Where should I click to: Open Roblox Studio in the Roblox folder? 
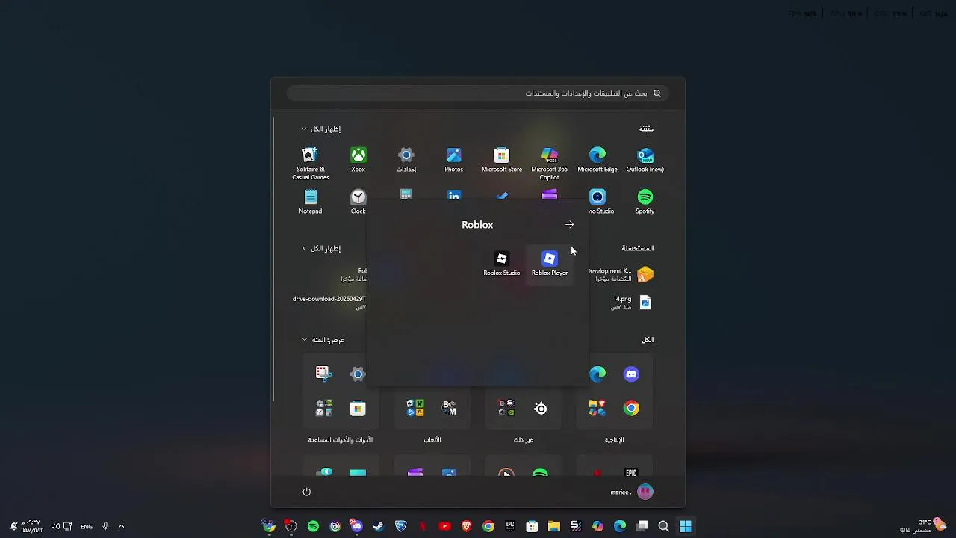pyautogui.click(x=502, y=263)
